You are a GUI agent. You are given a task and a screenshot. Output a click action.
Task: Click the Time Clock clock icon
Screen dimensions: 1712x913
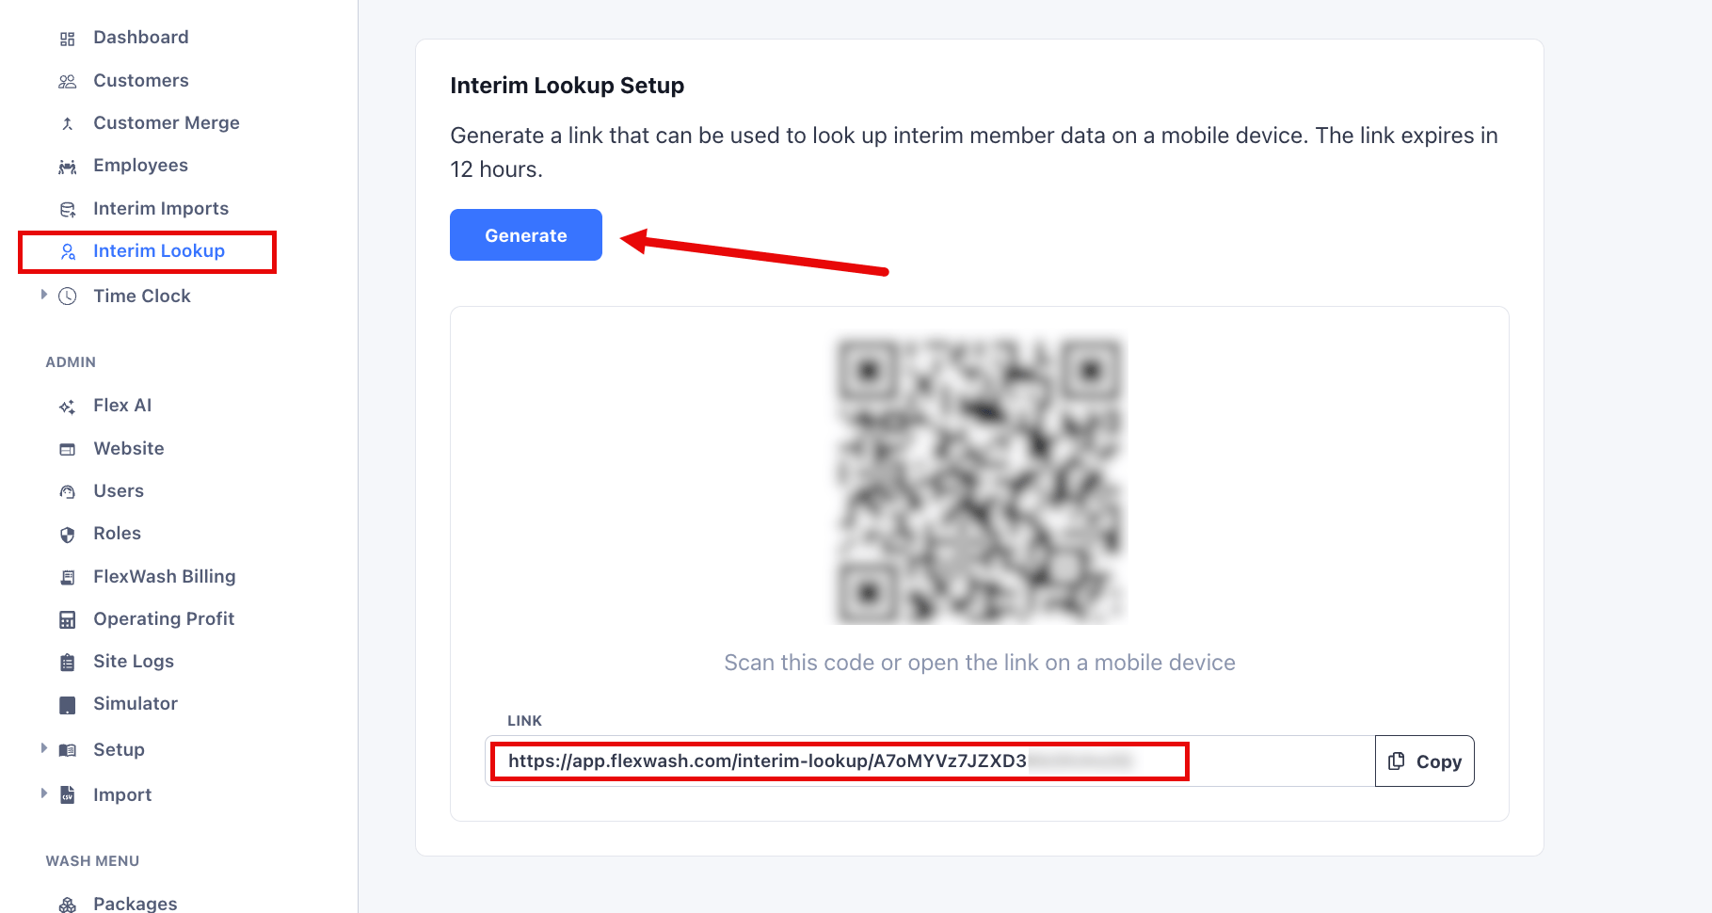[67, 296]
